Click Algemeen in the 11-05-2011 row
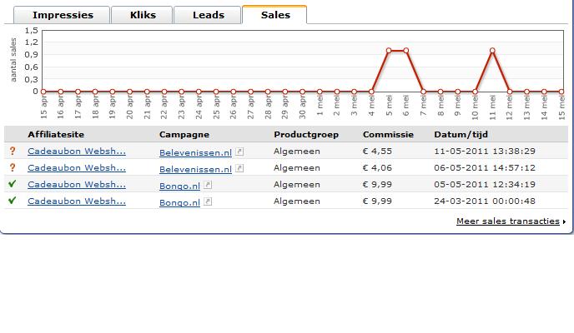574x333 pixels. point(297,152)
